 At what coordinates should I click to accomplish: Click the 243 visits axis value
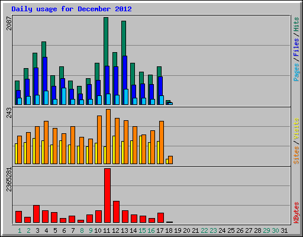tap(9, 113)
